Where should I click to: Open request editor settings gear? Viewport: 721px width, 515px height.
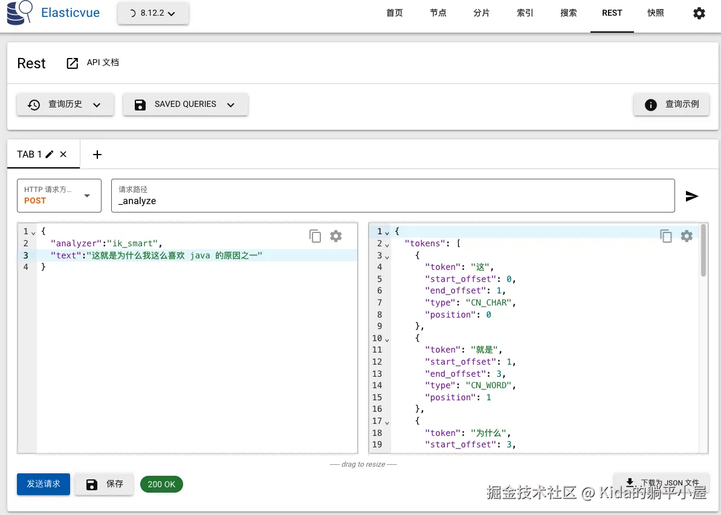click(x=335, y=236)
